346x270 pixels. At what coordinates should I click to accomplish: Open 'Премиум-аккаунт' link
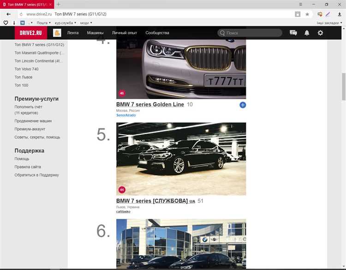(30, 129)
